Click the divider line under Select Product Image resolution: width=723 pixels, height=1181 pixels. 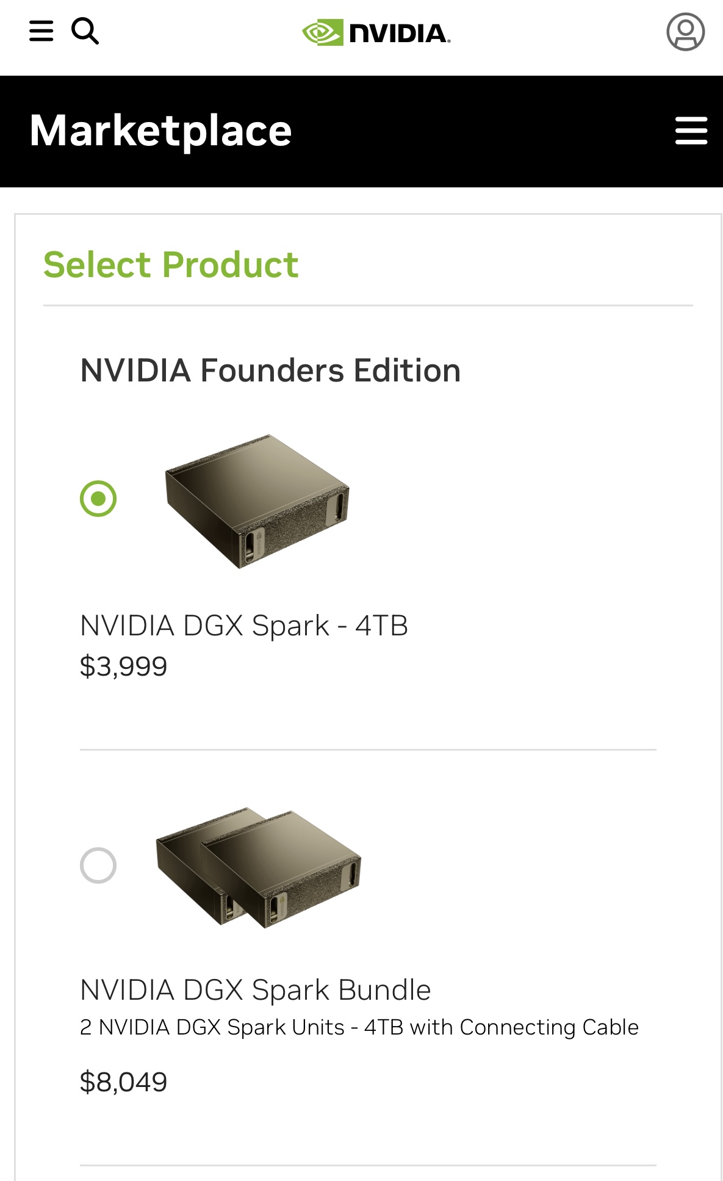[368, 305]
